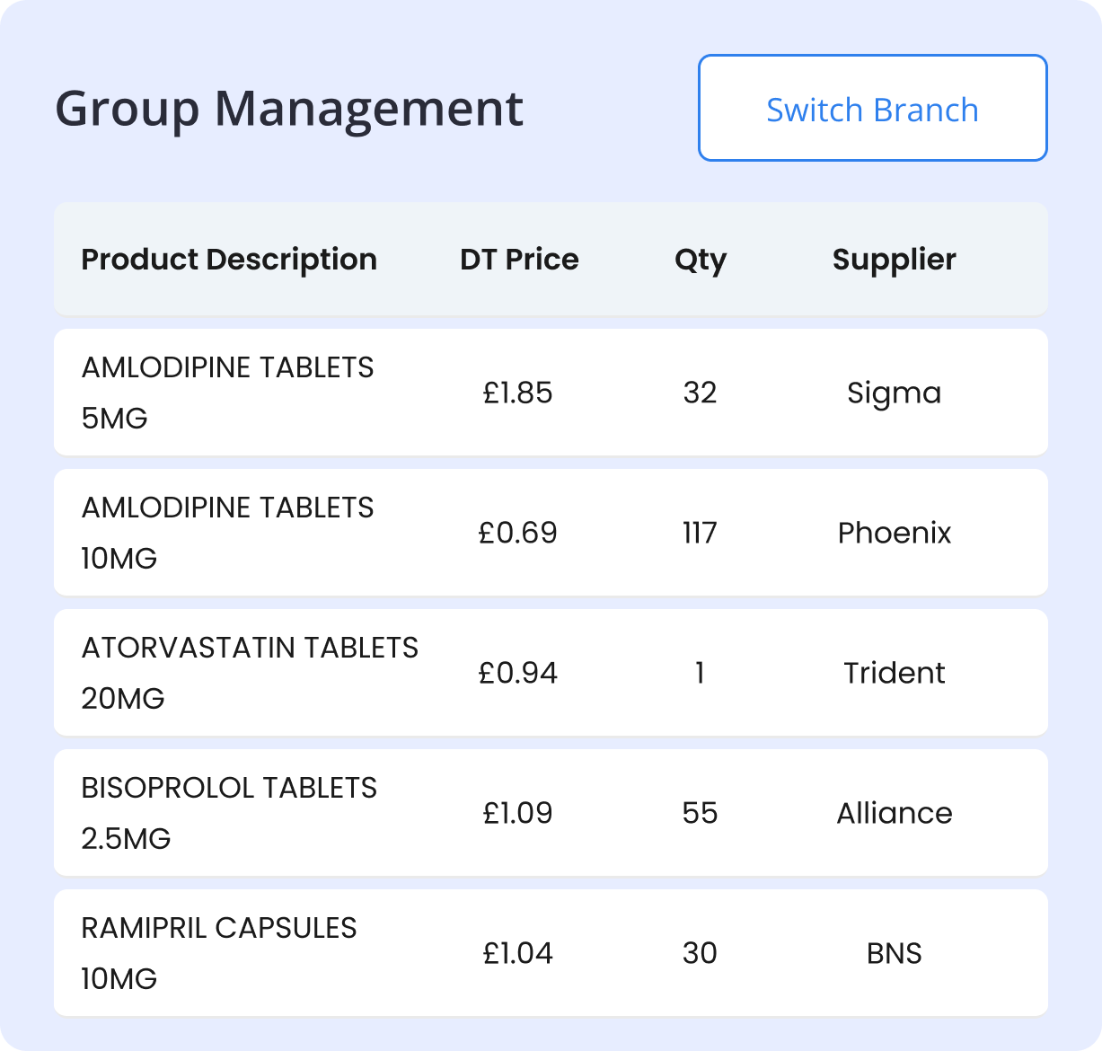Click the Sigma supplier entry
Image resolution: width=1102 pixels, height=1051 pixels.
coord(895,393)
